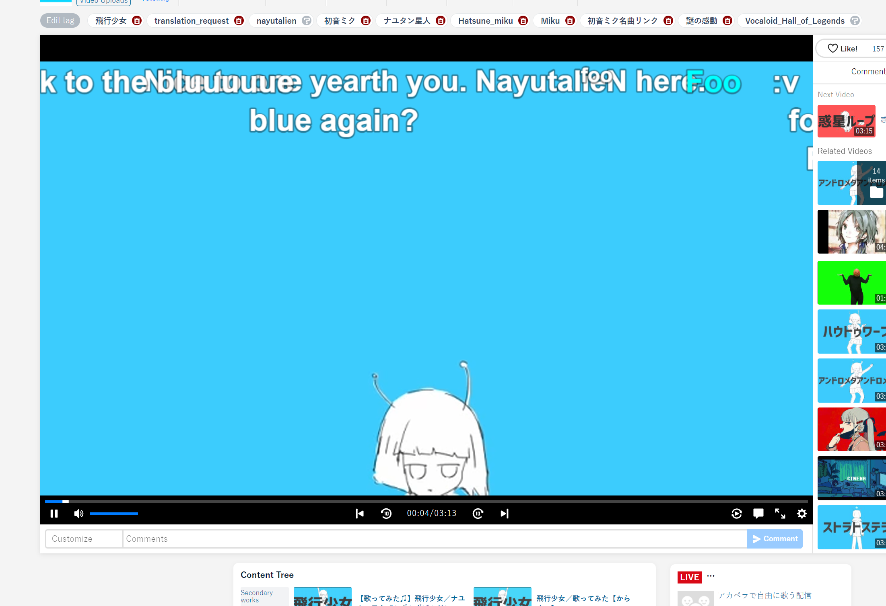Click the translation_request tag
This screenshot has width=886, height=606.
click(191, 20)
